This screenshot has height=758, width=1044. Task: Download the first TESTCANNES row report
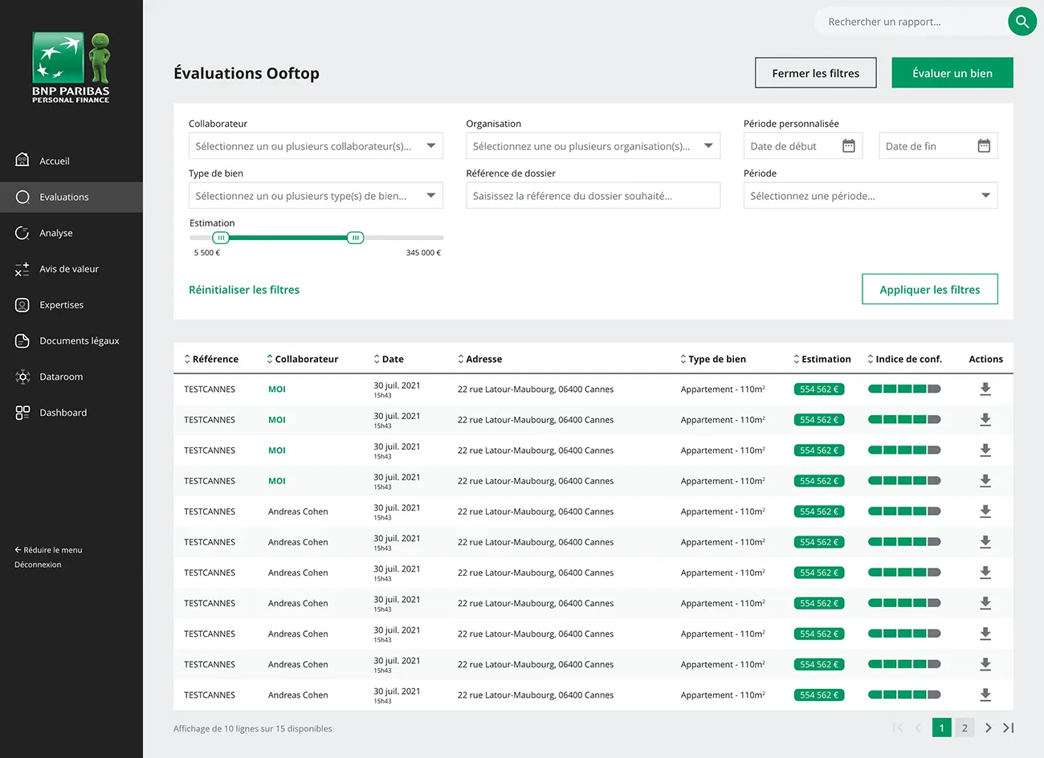(985, 389)
